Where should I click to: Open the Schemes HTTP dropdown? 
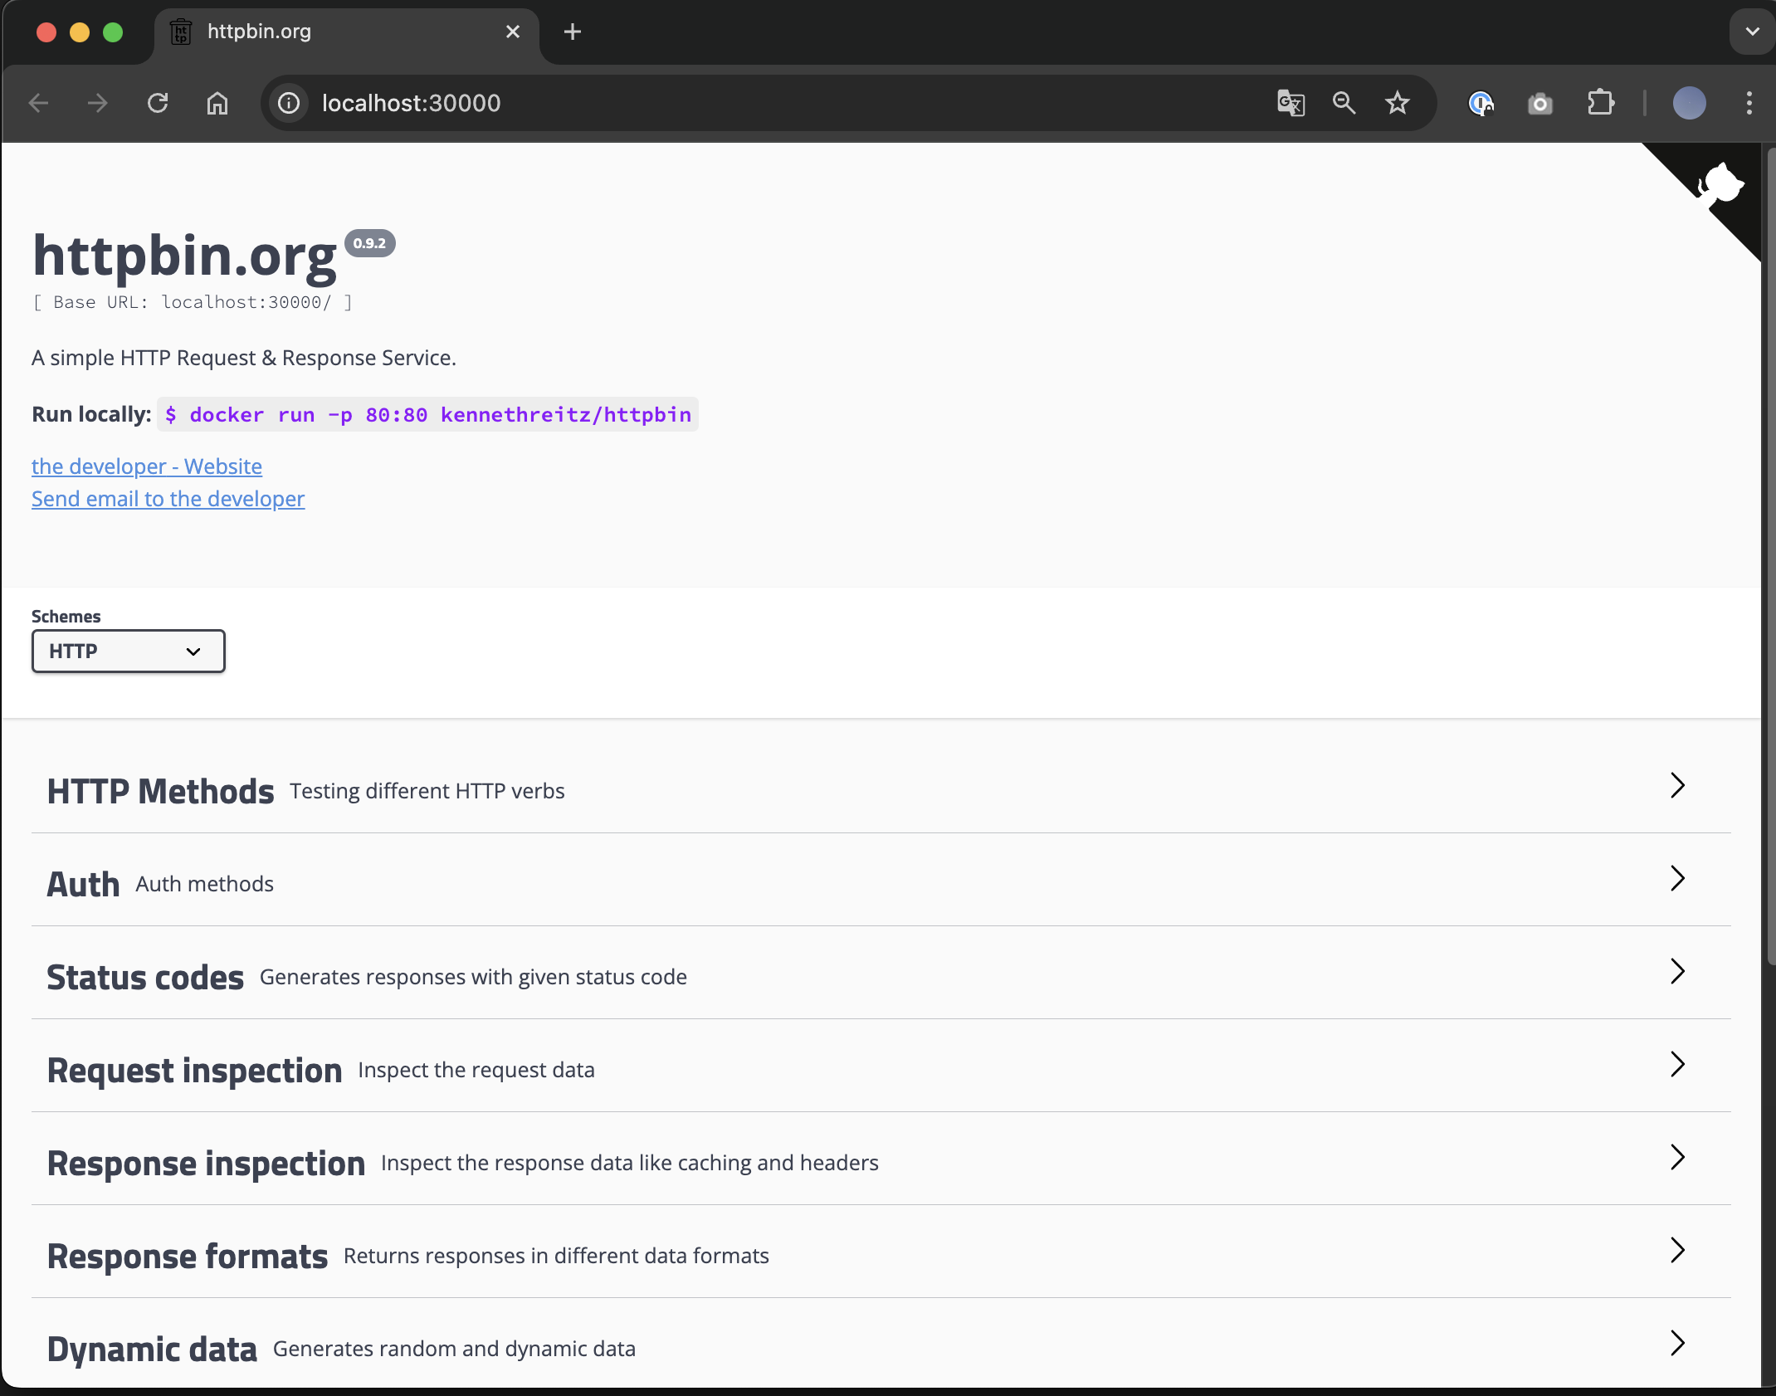point(128,652)
